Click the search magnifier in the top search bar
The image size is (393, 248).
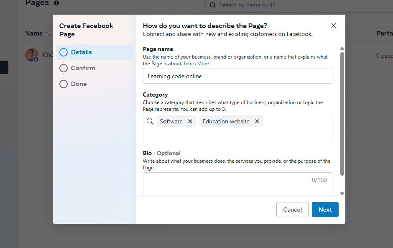(x=213, y=5)
